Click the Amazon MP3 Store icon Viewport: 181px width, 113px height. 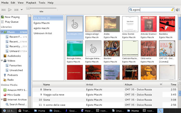[x=5, y=90]
